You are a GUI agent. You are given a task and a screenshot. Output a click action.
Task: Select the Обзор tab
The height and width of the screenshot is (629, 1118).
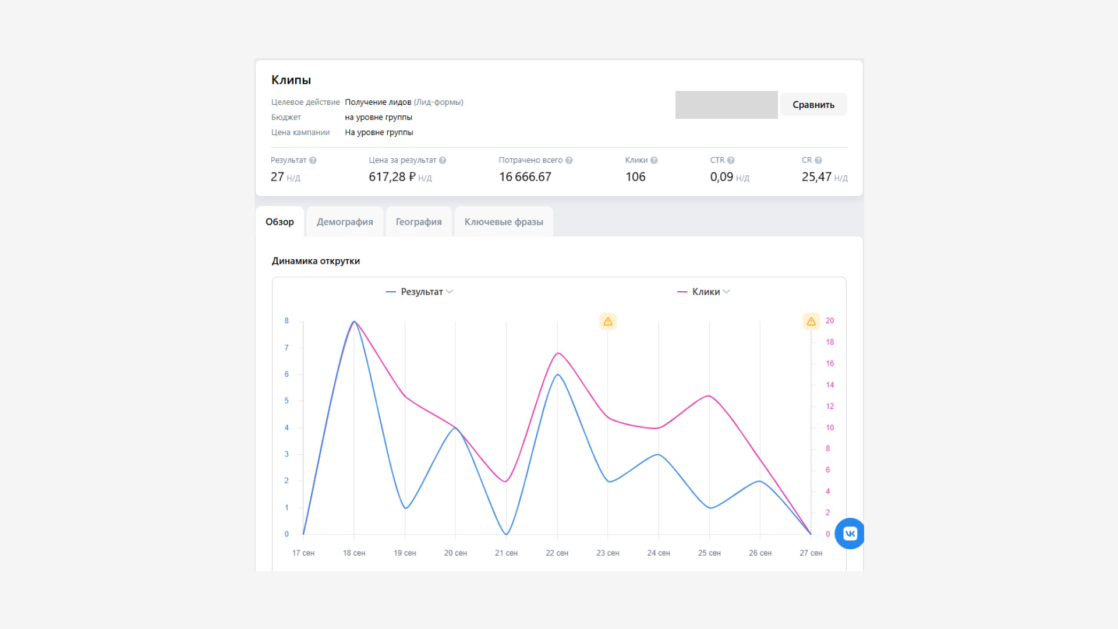coord(279,222)
